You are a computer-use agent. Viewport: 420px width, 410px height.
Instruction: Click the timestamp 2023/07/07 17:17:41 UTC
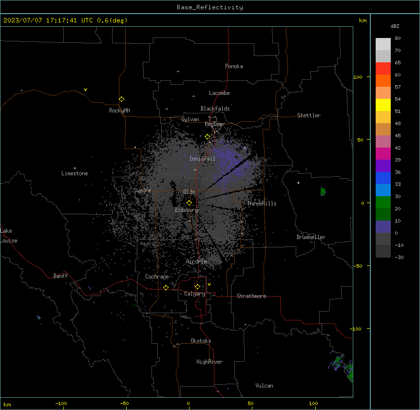pos(48,20)
